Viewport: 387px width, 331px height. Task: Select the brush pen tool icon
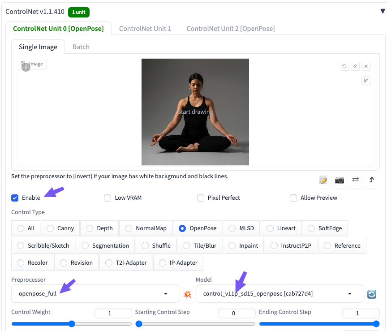pos(366,81)
